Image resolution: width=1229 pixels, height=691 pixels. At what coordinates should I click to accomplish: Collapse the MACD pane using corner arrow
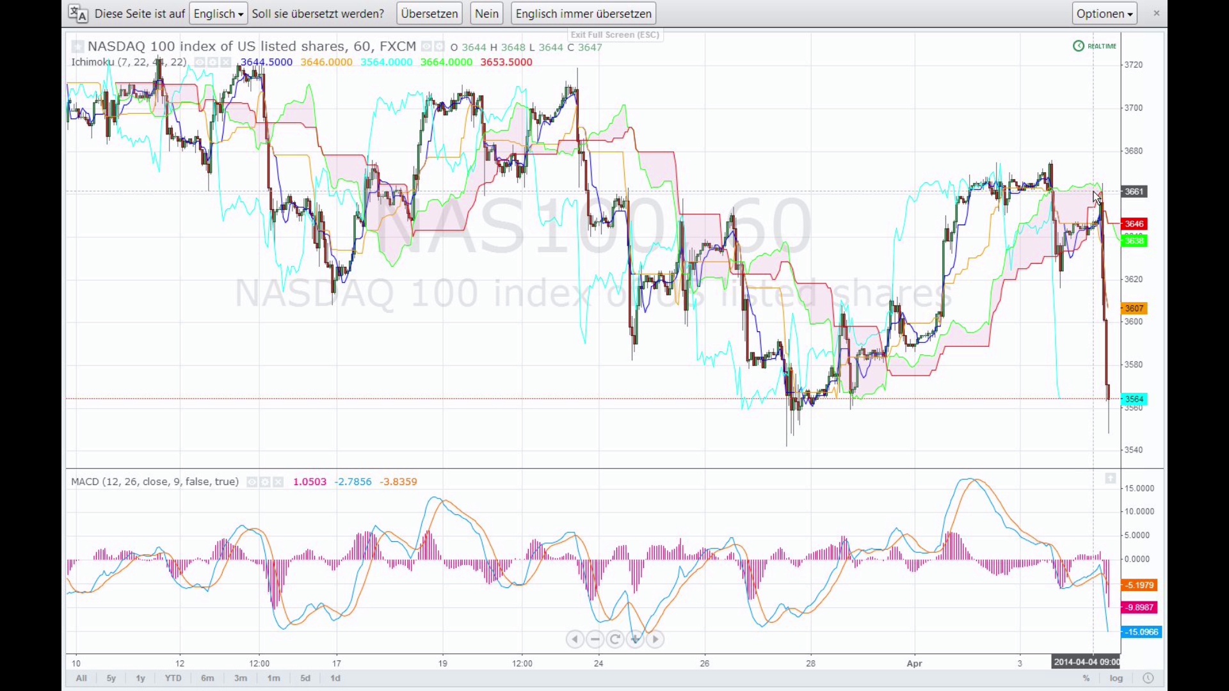coord(1111,479)
